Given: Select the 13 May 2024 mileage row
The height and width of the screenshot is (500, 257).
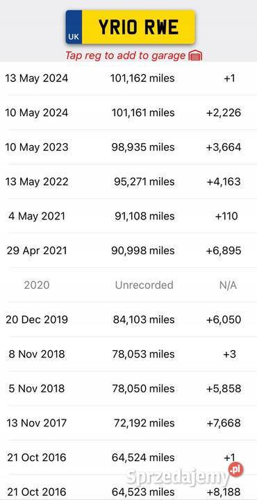Looking at the screenshot, I should point(128,78).
